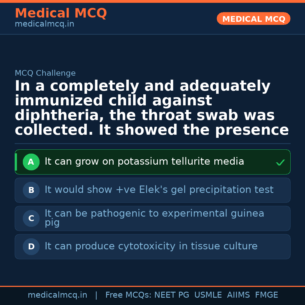305x305 pixels.
Task: Choose the Elek's gel precipitation test answer
Action: 159,190
